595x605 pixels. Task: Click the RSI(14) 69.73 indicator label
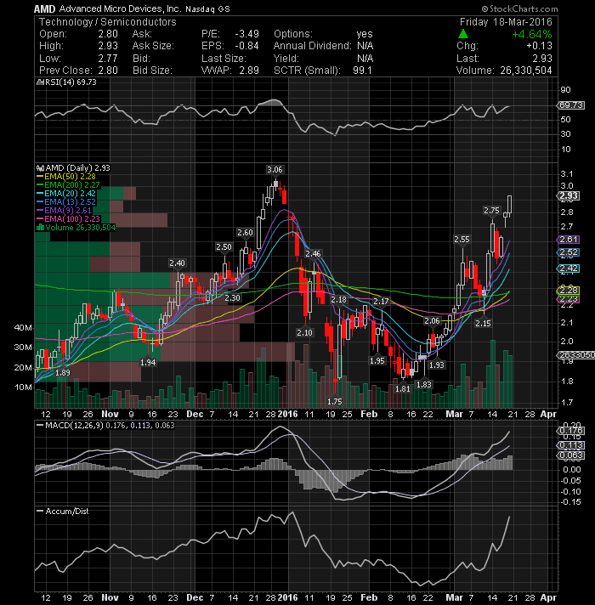[71, 82]
